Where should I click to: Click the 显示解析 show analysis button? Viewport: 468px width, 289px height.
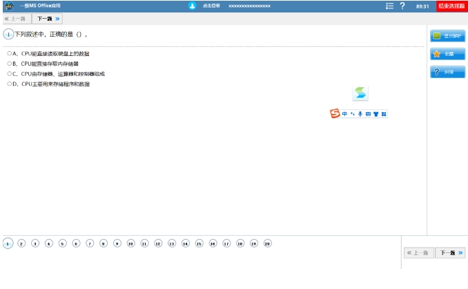tap(447, 36)
